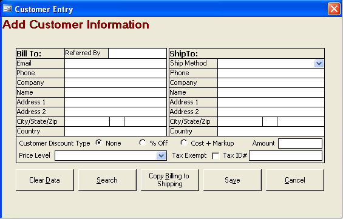Focus the Bill To Company field
Screen dimensions: 343x219
pos(115,83)
